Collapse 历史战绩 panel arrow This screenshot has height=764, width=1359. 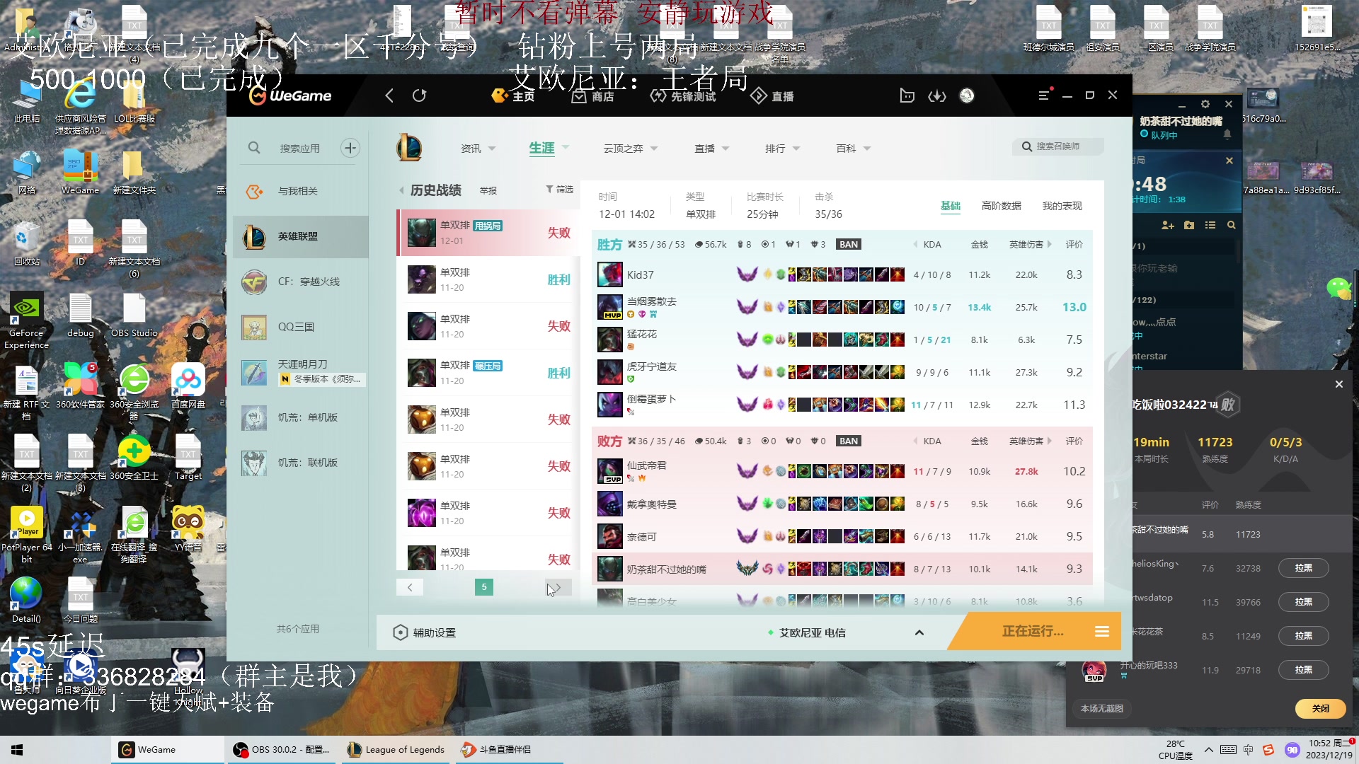[401, 190]
